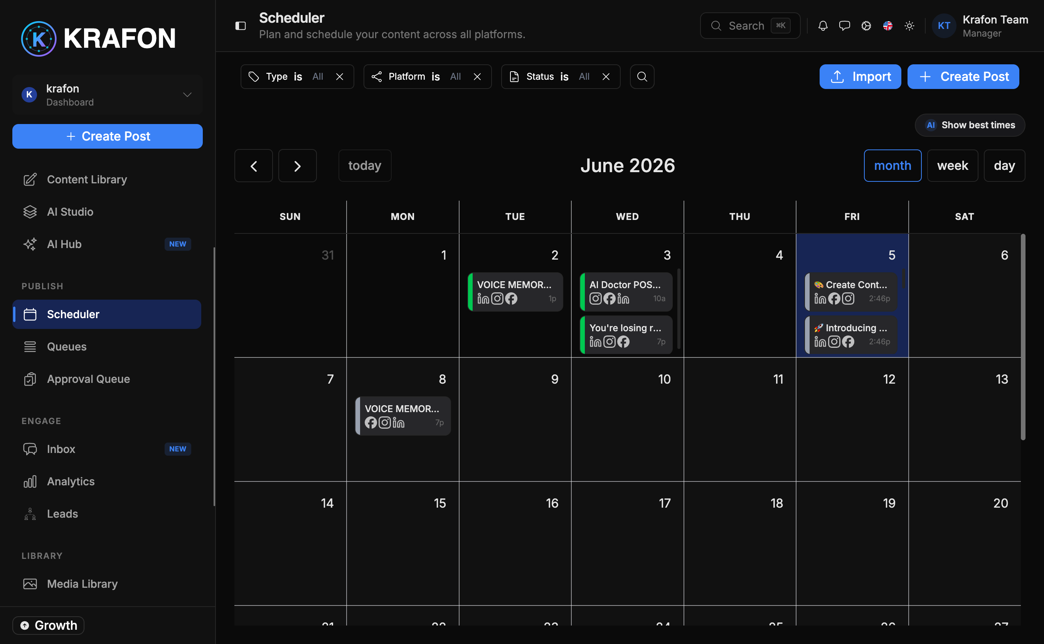Open Leads

[x=106, y=514]
